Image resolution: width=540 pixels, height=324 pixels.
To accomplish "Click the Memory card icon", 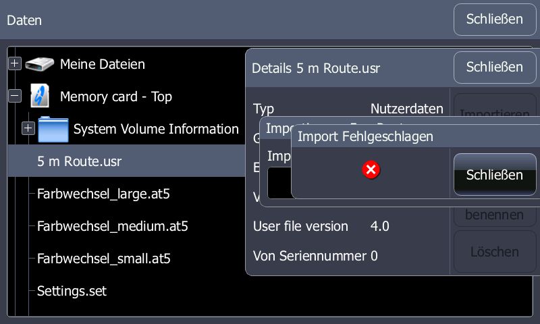I will [x=40, y=97].
